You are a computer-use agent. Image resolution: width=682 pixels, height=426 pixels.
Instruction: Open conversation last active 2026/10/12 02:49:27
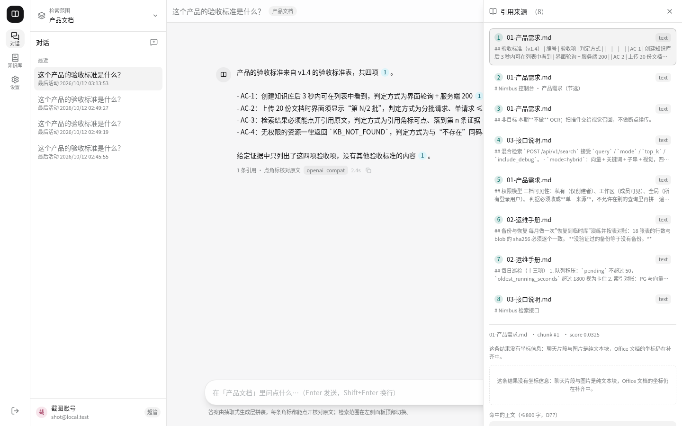(98, 103)
